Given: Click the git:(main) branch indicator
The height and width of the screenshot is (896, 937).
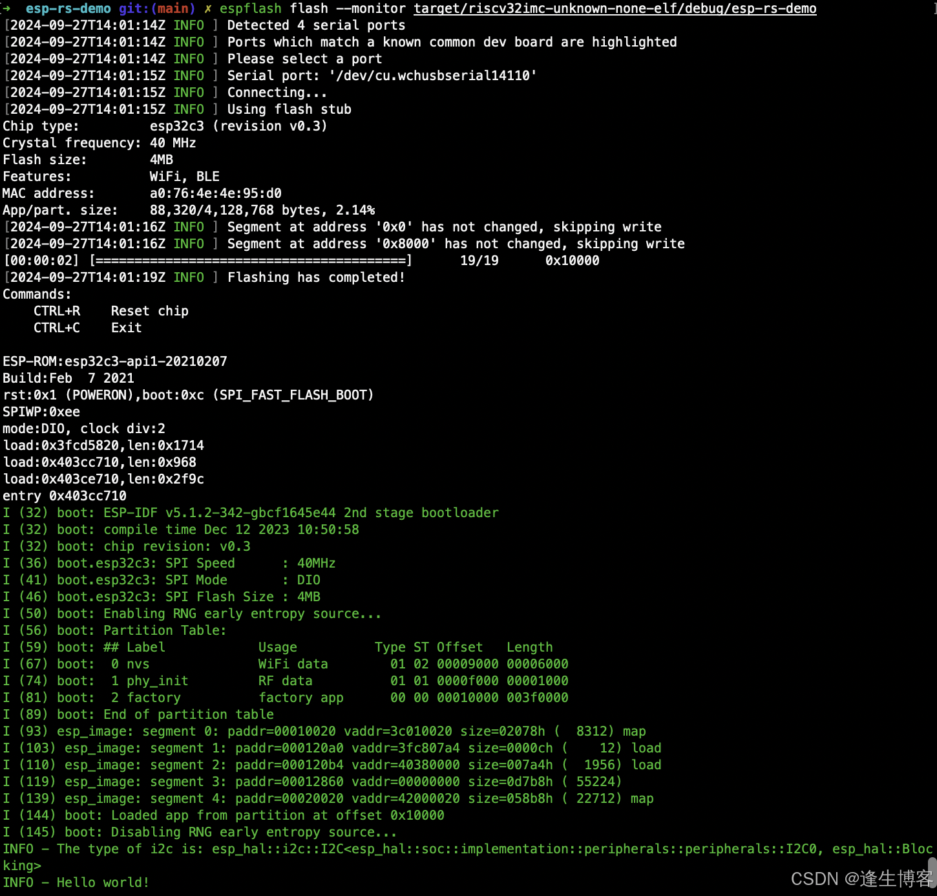Looking at the screenshot, I should tap(157, 8).
